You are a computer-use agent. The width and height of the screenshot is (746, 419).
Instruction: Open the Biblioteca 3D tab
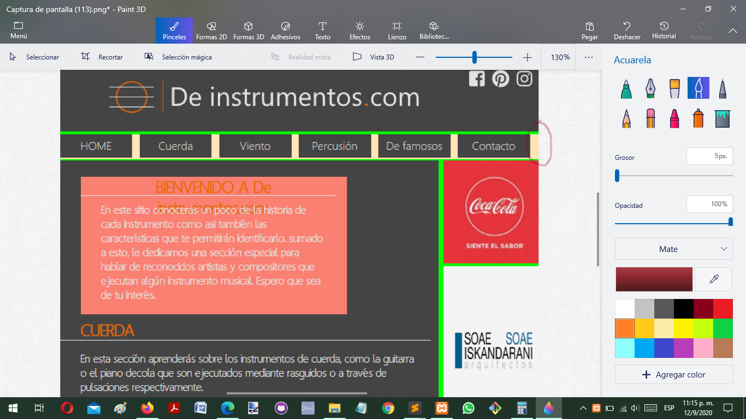[x=434, y=31]
